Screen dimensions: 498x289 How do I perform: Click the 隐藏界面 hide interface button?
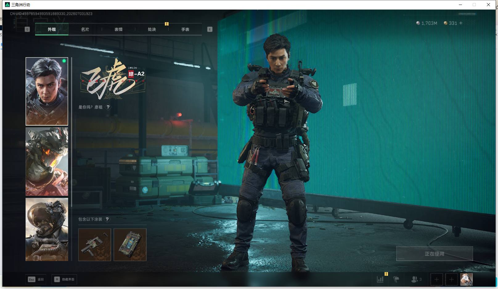click(64, 279)
